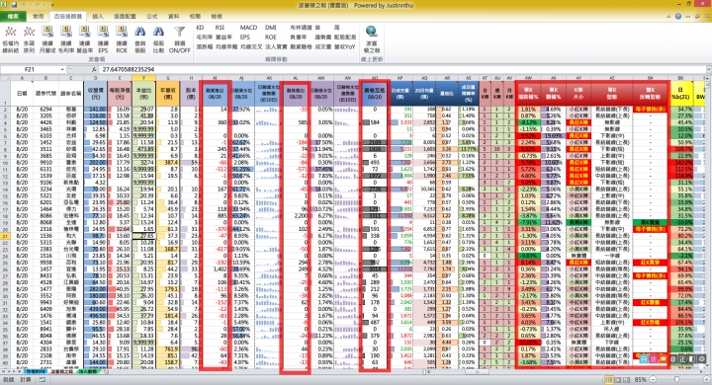Click the Name Box showing F21
The width and height of the screenshot is (712, 385).
pos(30,69)
